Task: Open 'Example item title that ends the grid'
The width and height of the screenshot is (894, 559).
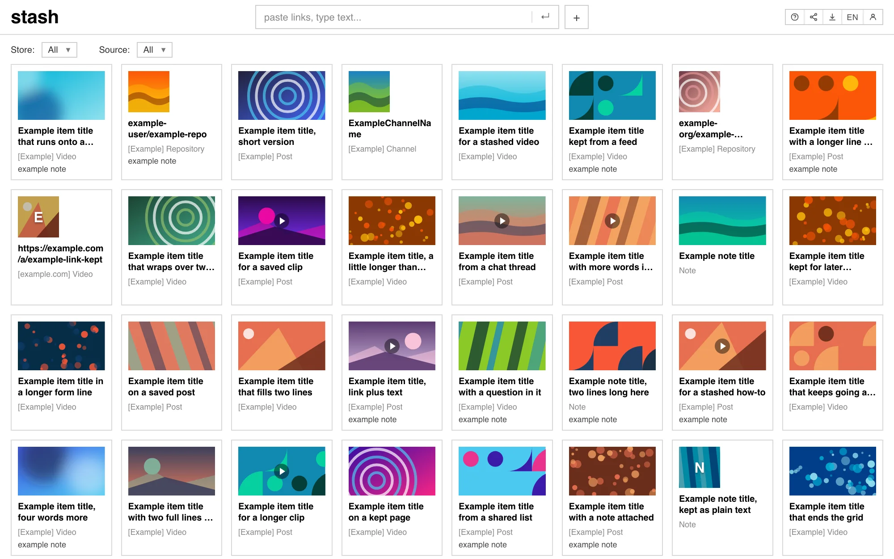Action: coord(827,512)
